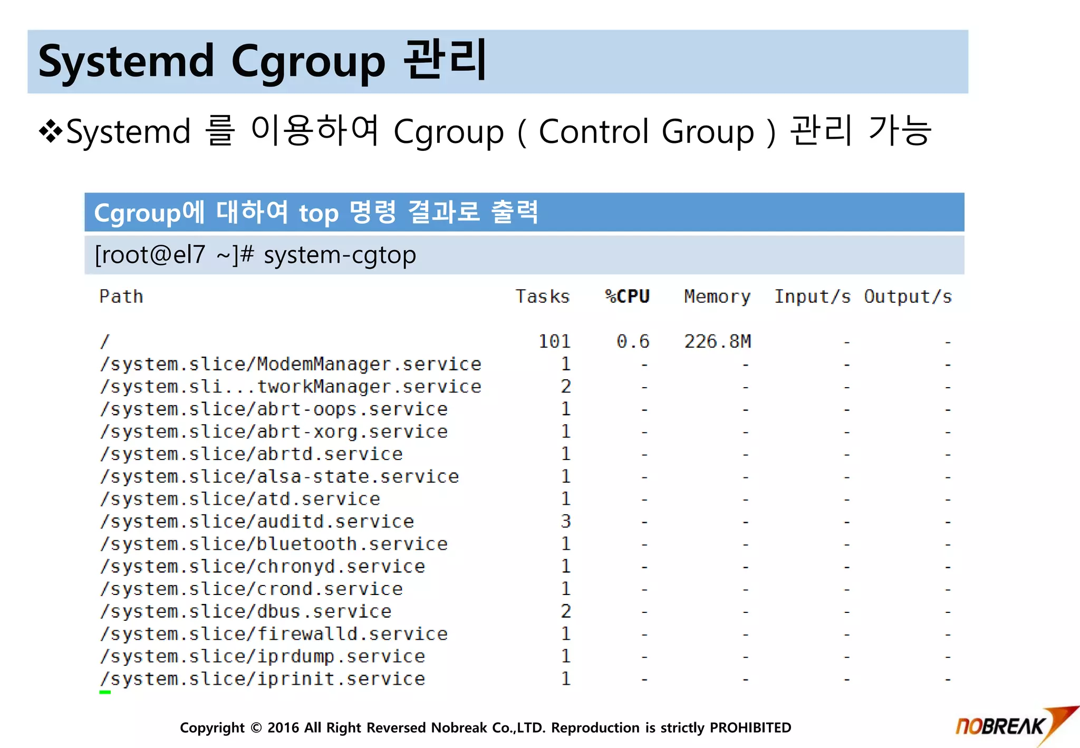Click the copyright notice 'Copyright © 2016'
The image size is (1080, 748).
239,728
